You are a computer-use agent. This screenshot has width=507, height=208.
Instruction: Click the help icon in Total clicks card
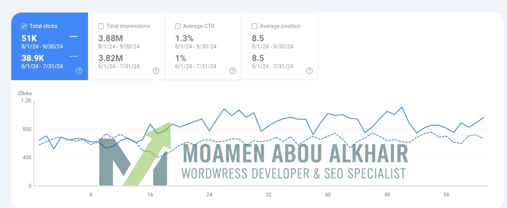pyautogui.click(x=79, y=71)
